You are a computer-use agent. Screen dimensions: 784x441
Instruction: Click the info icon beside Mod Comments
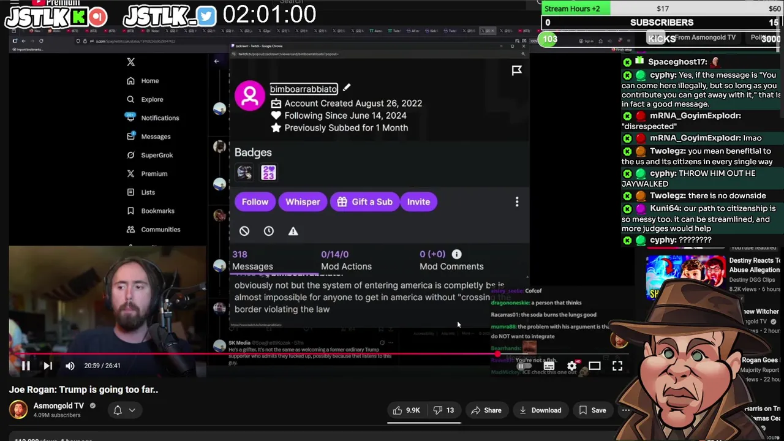coord(456,254)
